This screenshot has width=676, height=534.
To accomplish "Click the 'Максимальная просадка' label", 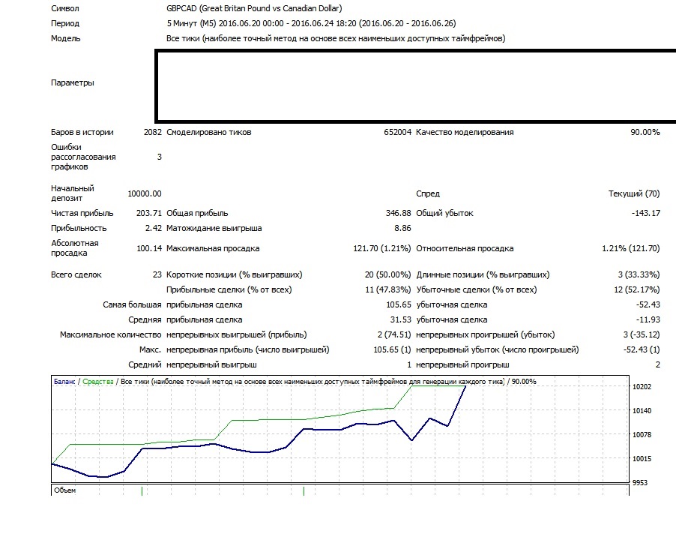I will pyautogui.click(x=213, y=248).
